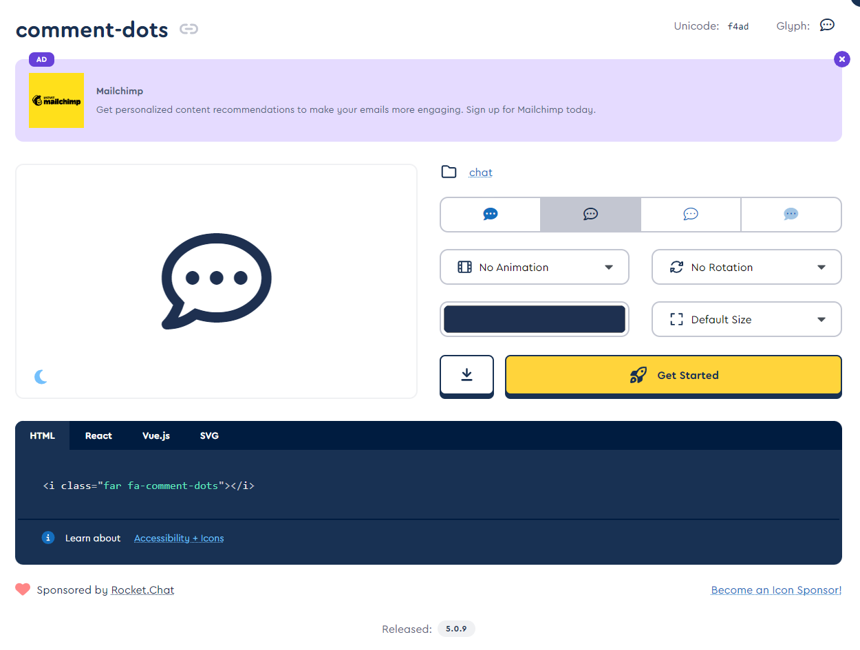Copy permalink via chain link icon
Image resolution: width=860 pixels, height=650 pixels.
[189, 29]
